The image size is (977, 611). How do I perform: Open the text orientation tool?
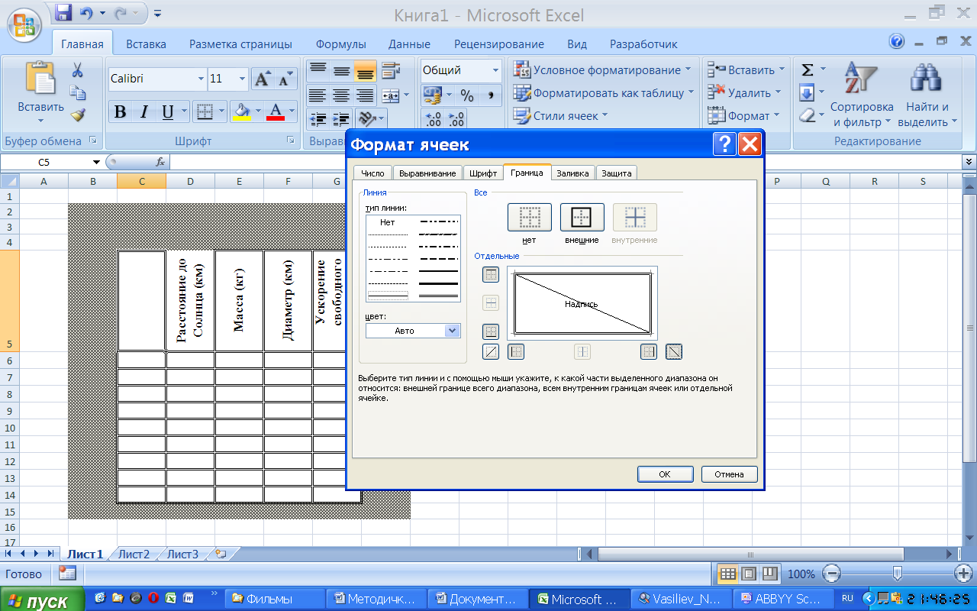[367, 118]
